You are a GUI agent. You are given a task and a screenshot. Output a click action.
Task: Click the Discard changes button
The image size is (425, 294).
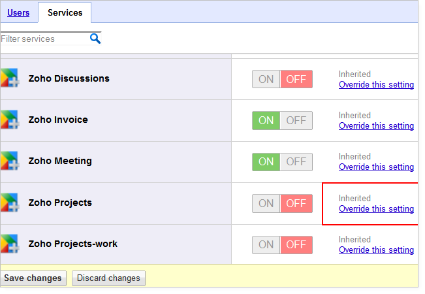tap(108, 278)
